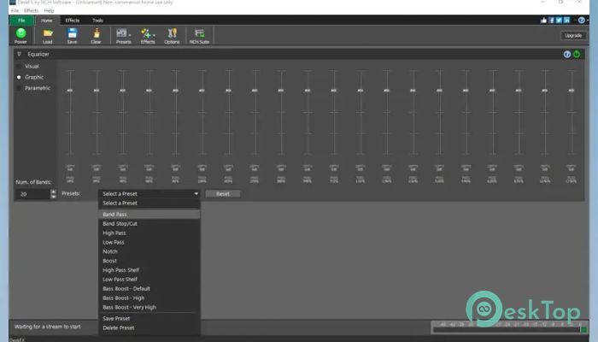Click the Select a Preset dropdown arrow
Screen dimensions: 598x342
pyautogui.click(x=196, y=194)
